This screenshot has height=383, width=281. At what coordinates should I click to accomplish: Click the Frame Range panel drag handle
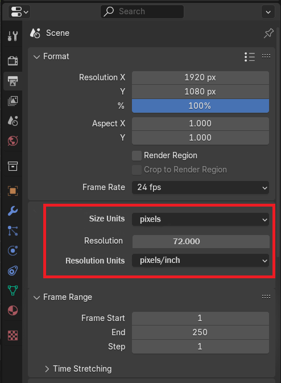[x=266, y=296]
